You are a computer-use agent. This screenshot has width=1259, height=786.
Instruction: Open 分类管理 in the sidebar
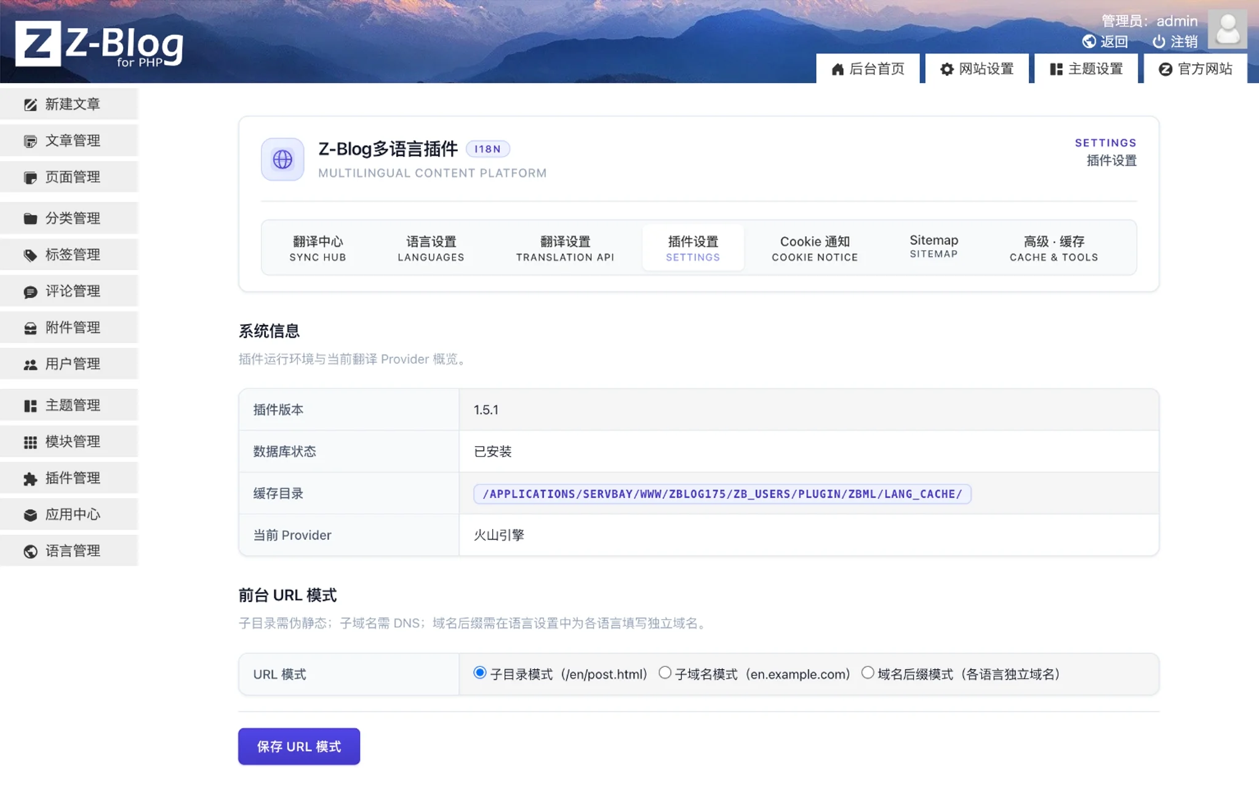[69, 218]
